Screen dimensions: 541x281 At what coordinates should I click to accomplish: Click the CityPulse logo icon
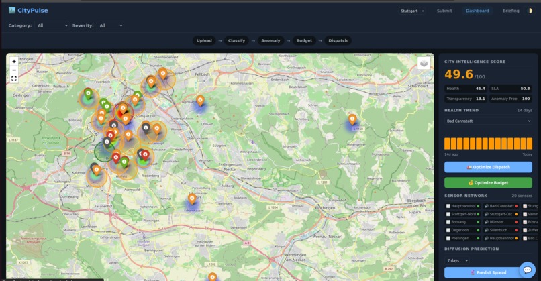[12, 10]
